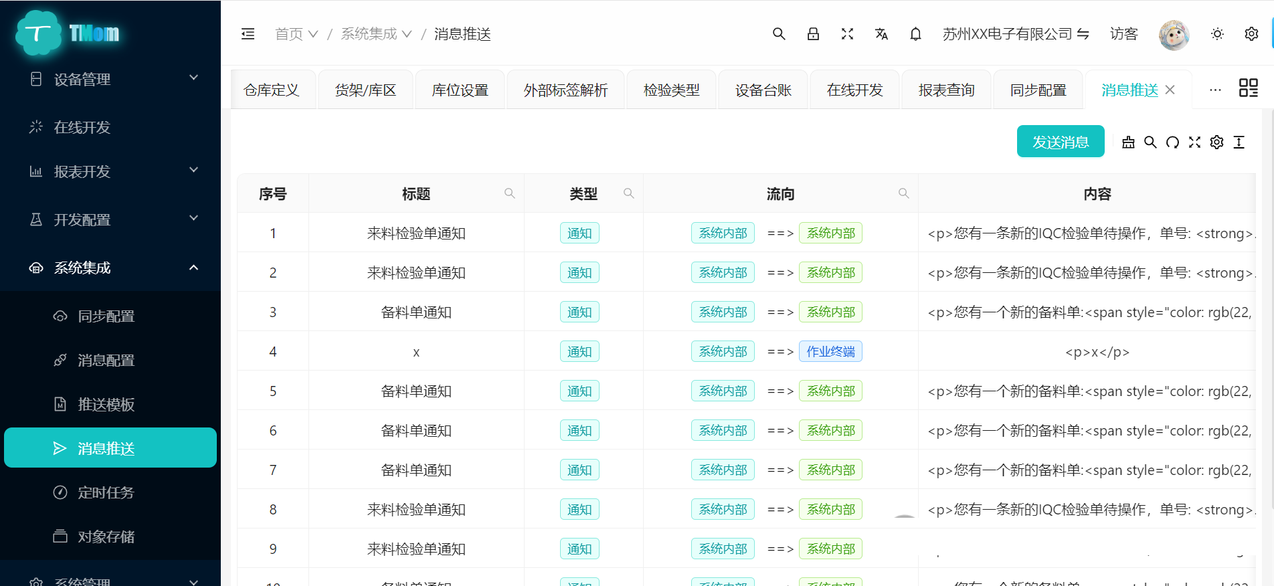
Task: Click the search icon in 标题 column header
Action: 509,193
